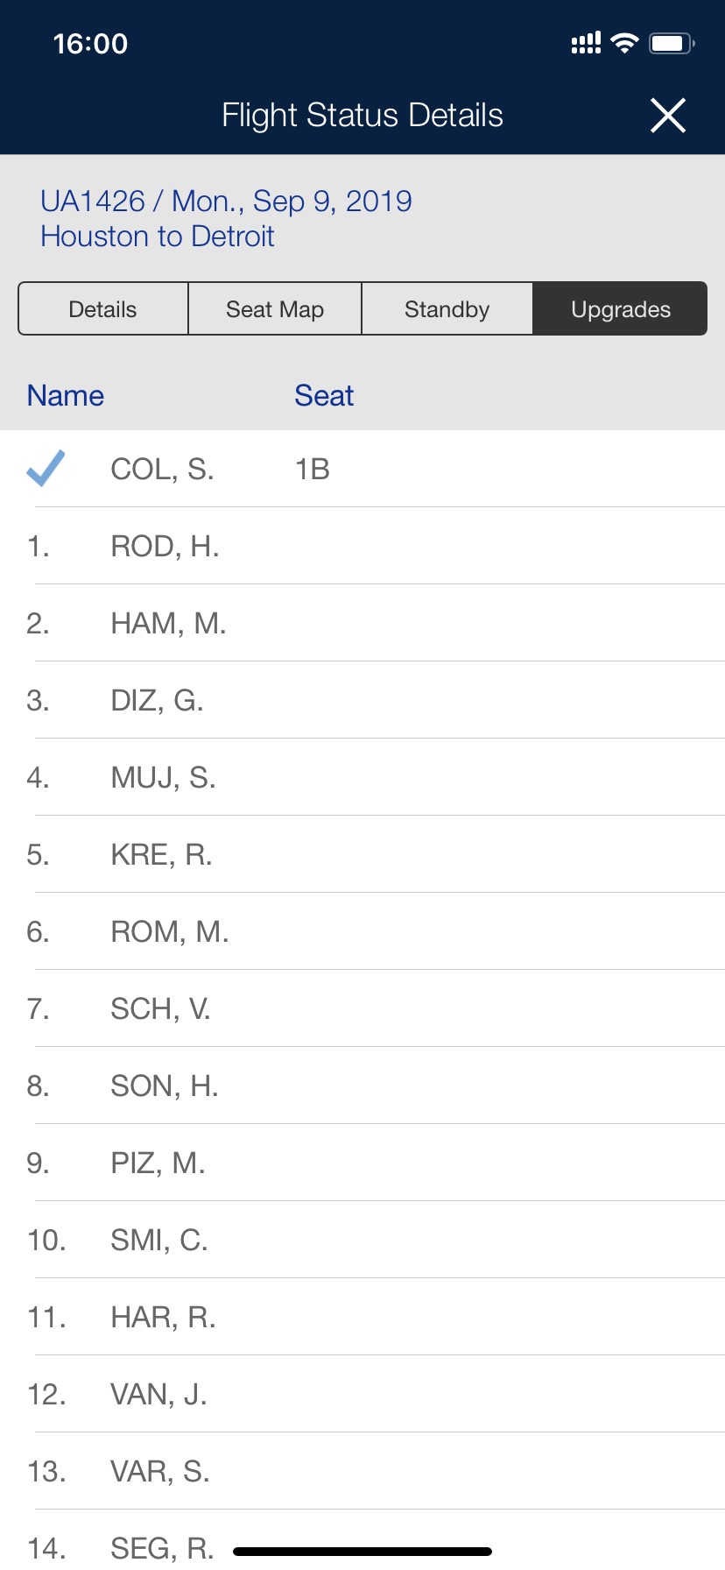
Task: Select the VAR, S. row
Action: click(x=362, y=1471)
